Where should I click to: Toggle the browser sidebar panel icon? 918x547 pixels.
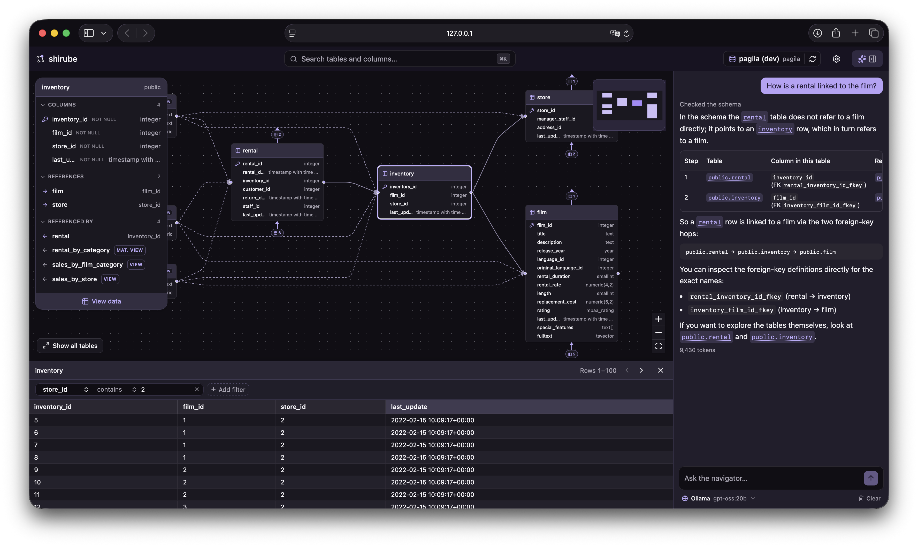pyautogui.click(x=89, y=33)
